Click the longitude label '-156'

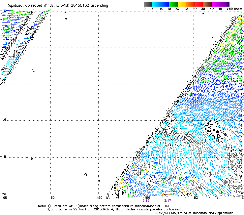pos(146,198)
